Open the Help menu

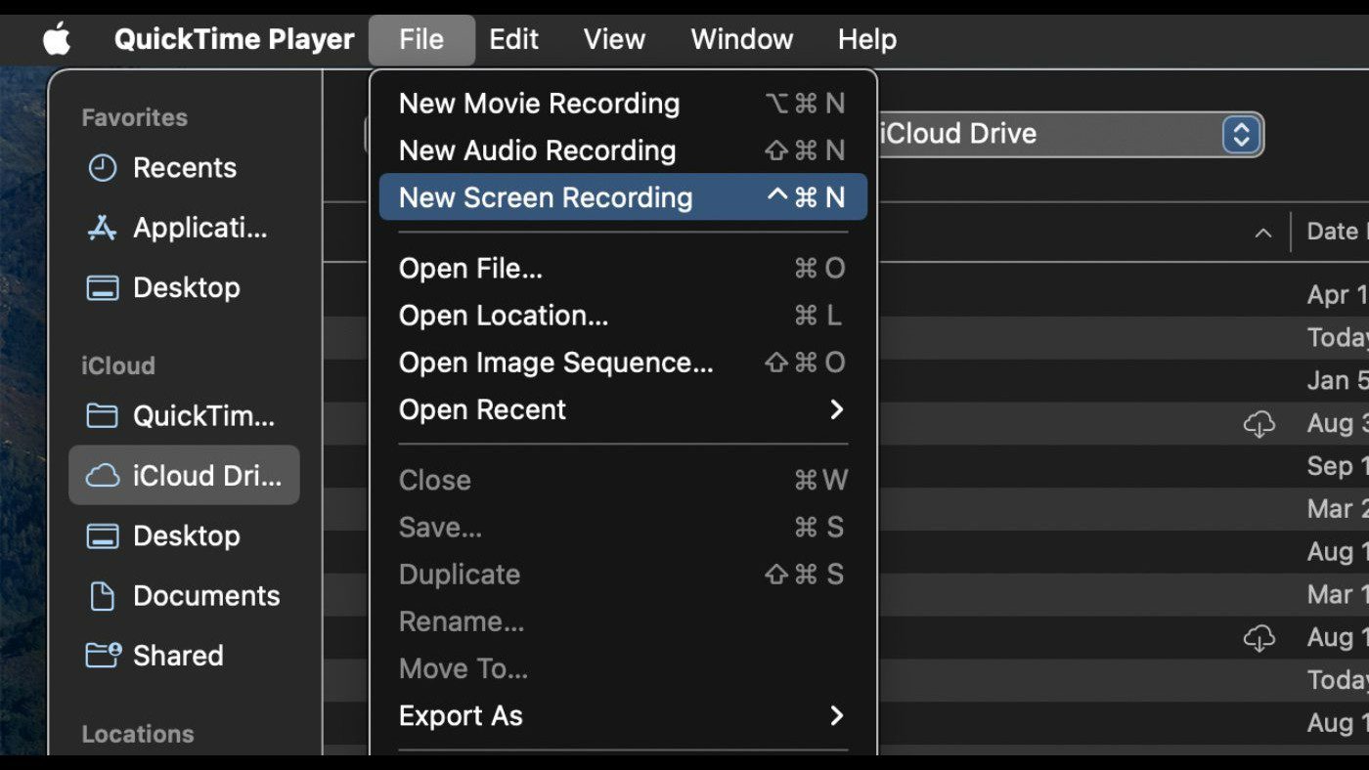[866, 40]
